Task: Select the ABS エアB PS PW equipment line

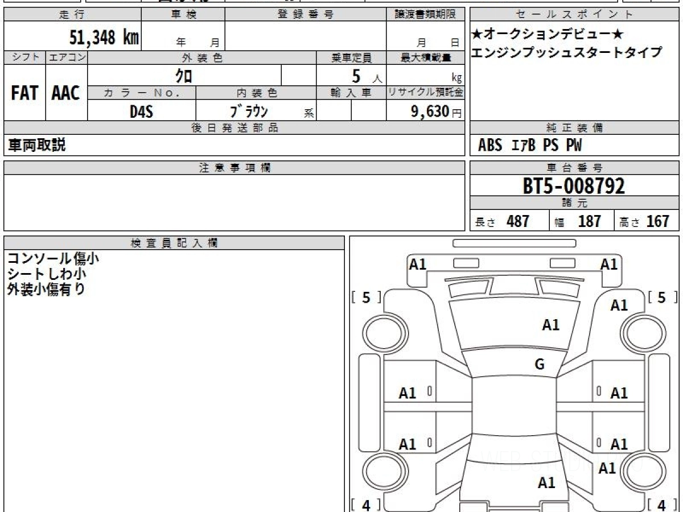Action: tap(530, 146)
